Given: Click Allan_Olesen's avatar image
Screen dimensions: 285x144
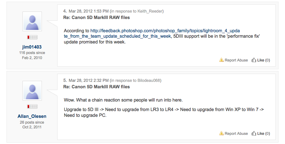Looking at the screenshot, I should [x=32, y=91].
